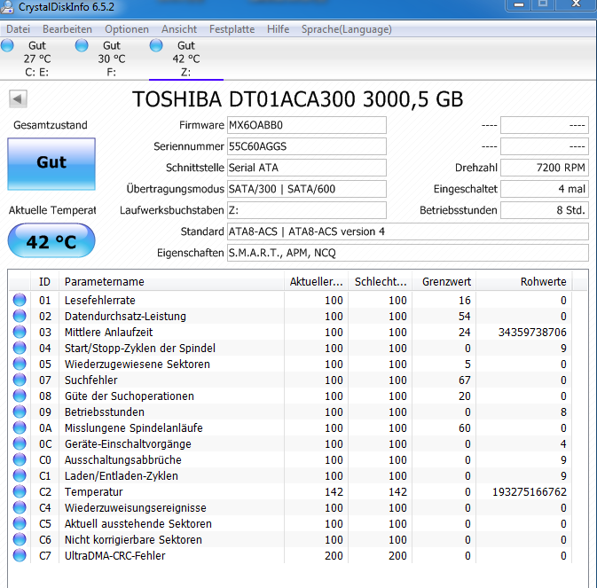
Task: Click status icon of Aktuell ausstehende Sektoren row
Action: tap(20, 523)
